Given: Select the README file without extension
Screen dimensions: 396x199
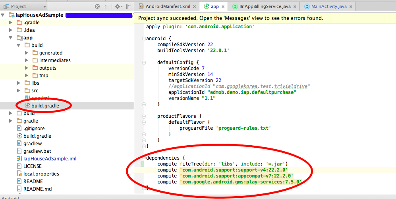Looking at the screenshot, I should [33, 181].
